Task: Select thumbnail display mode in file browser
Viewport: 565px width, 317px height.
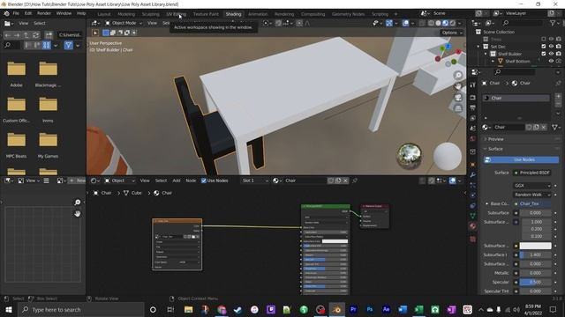Action: [47, 45]
